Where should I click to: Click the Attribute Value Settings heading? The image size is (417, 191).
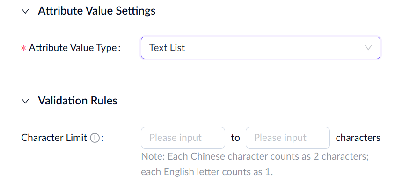pos(96,11)
